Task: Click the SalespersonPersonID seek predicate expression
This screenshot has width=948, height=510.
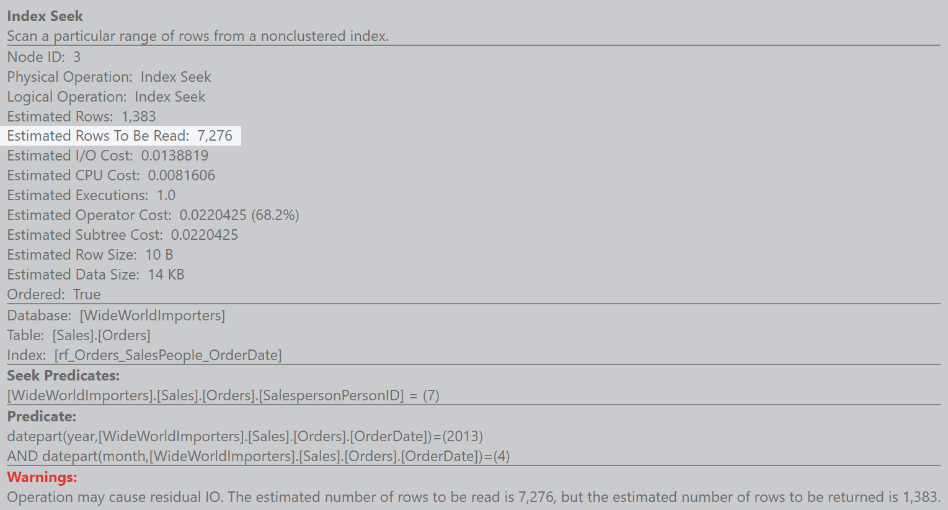Action: 223,395
